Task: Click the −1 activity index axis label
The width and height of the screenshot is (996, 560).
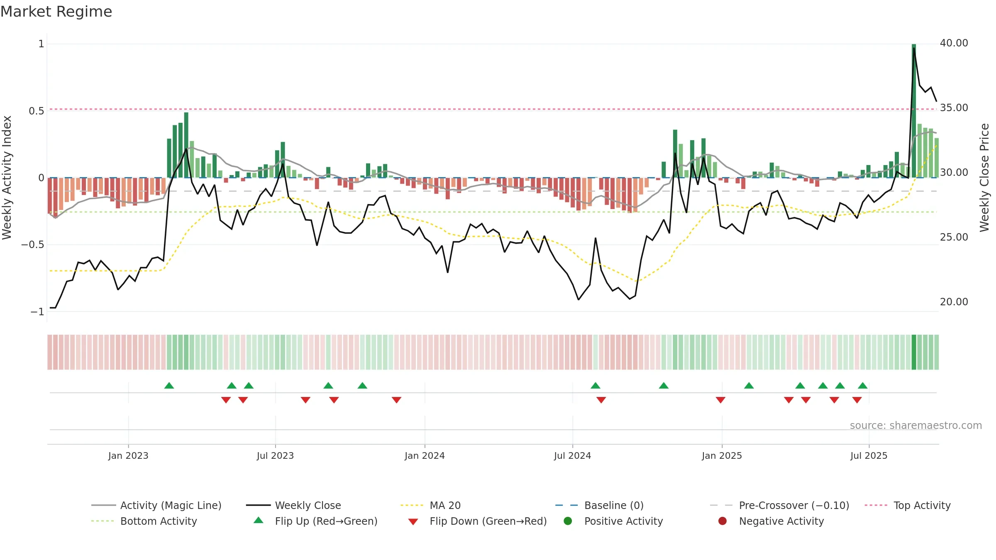Action: 37,312
